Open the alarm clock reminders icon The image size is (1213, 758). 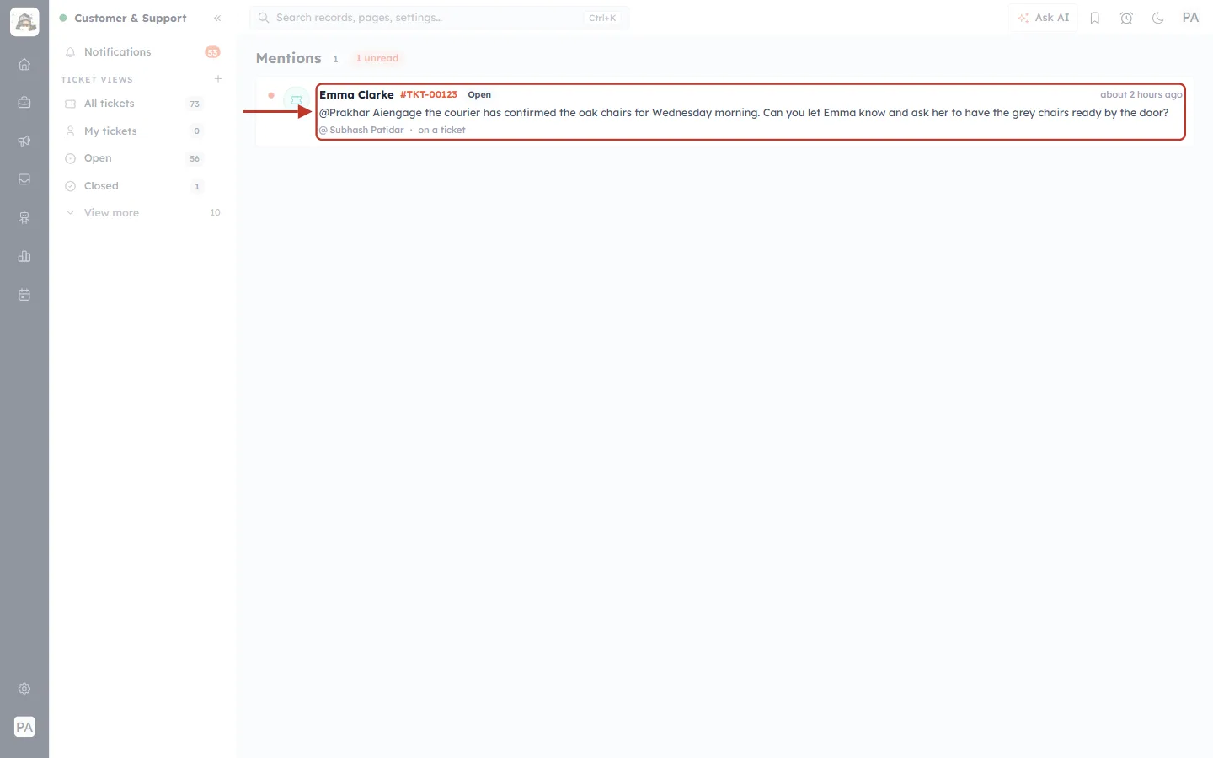(1126, 18)
